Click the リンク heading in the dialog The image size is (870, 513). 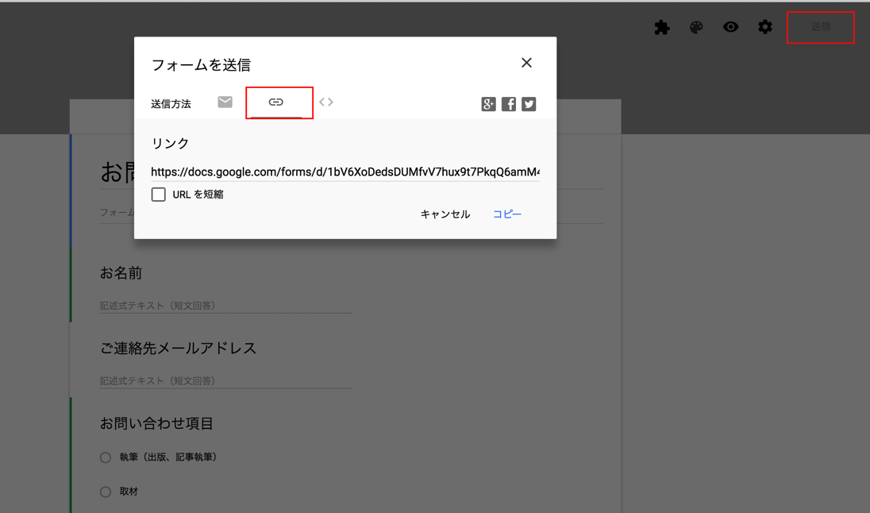171,143
